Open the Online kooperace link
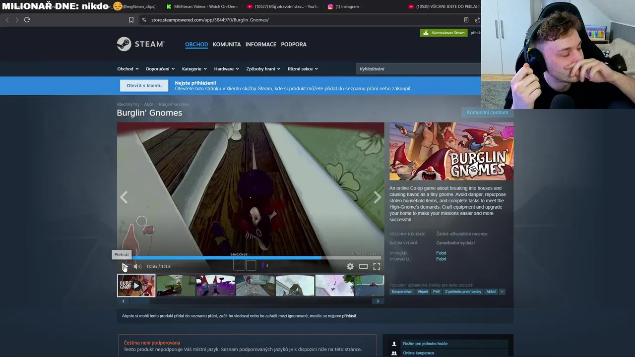Image resolution: width=635 pixels, height=357 pixels. tap(419, 353)
